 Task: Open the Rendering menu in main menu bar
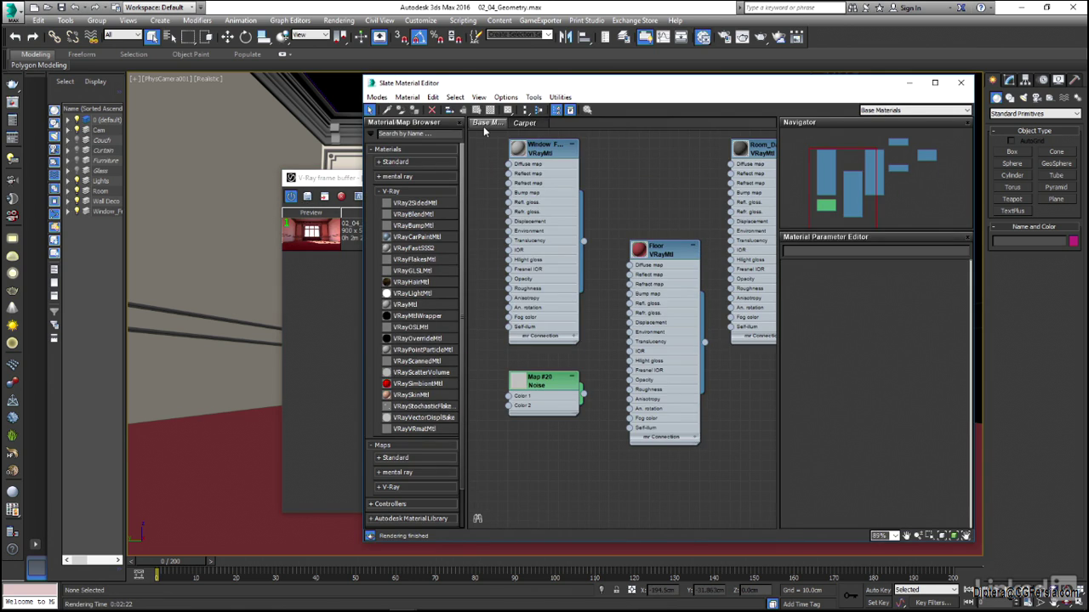[339, 20]
